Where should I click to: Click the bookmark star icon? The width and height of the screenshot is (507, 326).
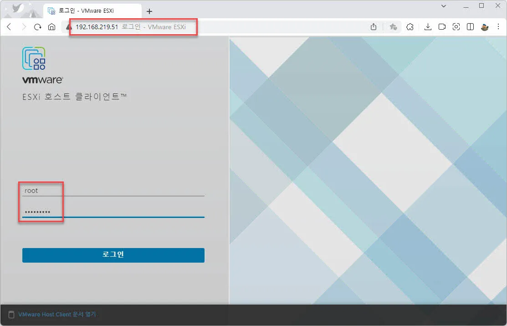tap(393, 27)
